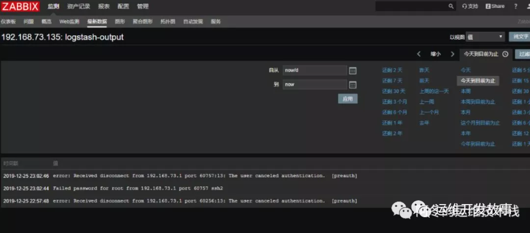Select 本周到目前为止 time range

(477, 102)
